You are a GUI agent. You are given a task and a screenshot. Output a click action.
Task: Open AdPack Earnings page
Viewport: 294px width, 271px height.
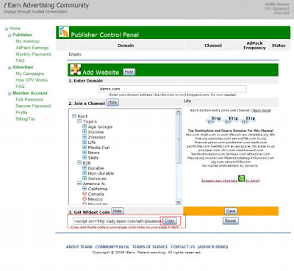[x=32, y=48]
